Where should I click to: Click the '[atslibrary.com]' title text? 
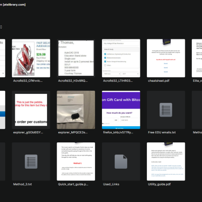click(x=14, y=5)
